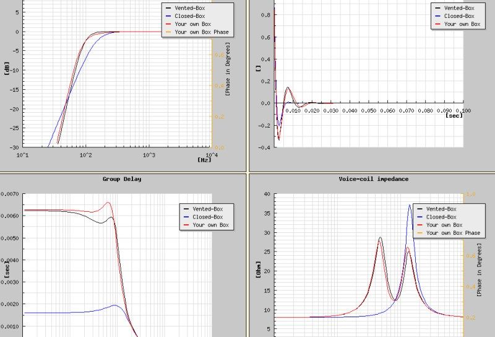Image resolution: width=495 pixels, height=337 pixels.
Task: Click the 35 tick on the Ohm axis
Action: click(x=267, y=213)
